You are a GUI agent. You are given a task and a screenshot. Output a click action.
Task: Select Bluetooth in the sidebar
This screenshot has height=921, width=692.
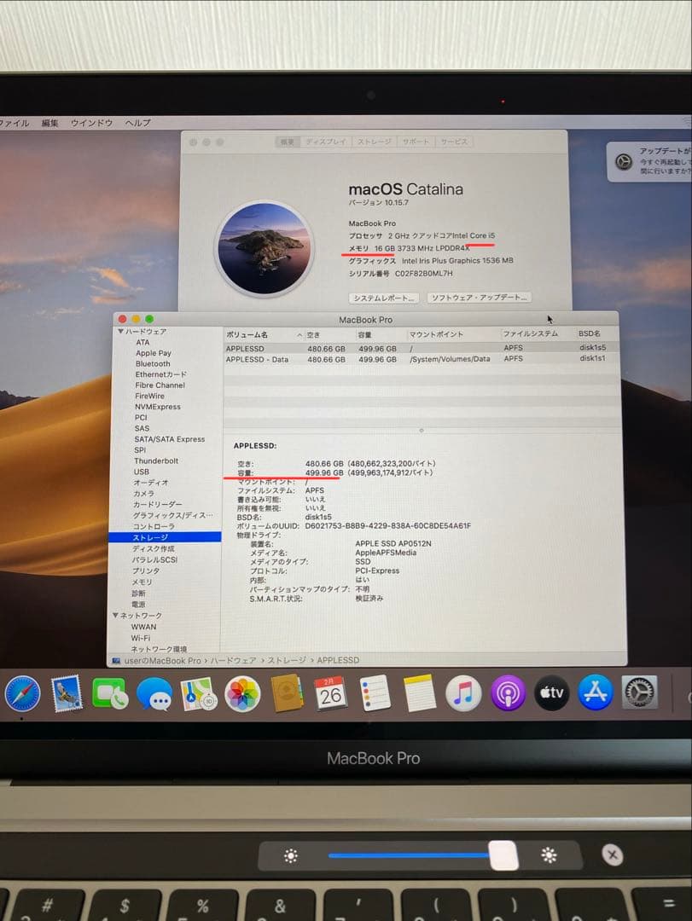(153, 363)
